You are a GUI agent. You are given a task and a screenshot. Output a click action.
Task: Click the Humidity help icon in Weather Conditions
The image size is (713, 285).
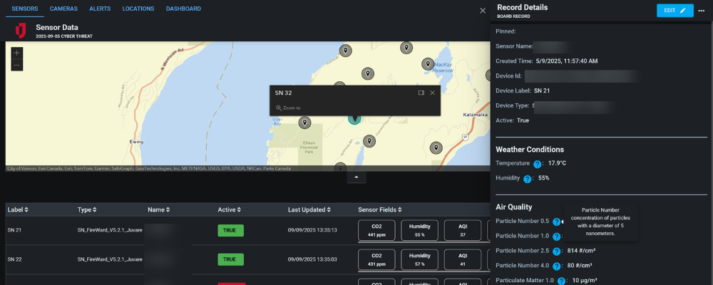(x=528, y=179)
